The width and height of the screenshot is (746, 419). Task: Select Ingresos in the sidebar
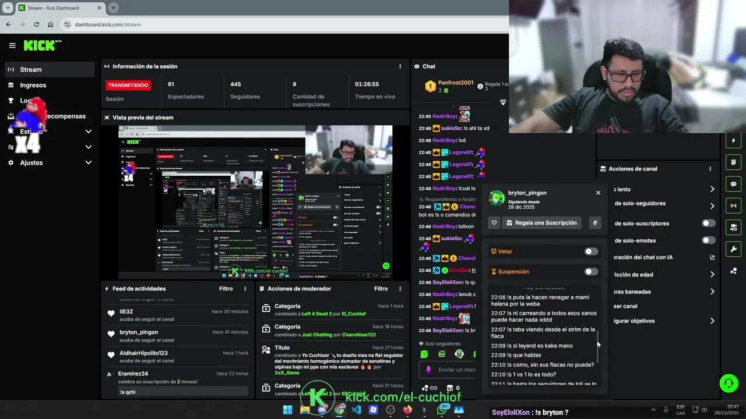coord(50,85)
